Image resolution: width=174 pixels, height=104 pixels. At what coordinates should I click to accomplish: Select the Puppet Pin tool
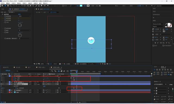pos(48,6)
